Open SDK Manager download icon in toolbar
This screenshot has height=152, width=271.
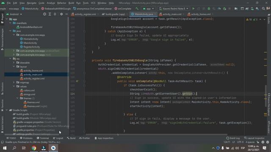pyautogui.click(x=257, y=8)
